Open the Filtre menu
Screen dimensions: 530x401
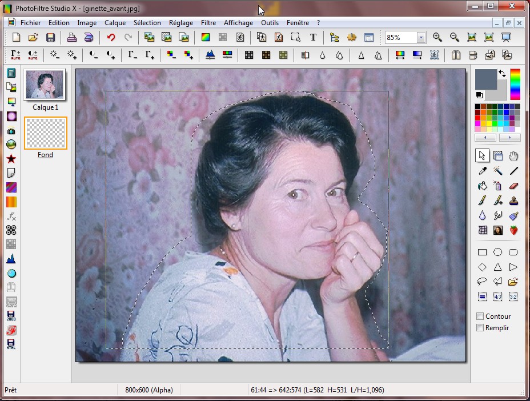[x=208, y=23]
